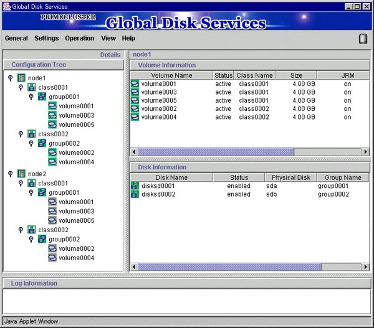The height and width of the screenshot is (328, 374).
Task: Collapse class0001 under node1
Action: (x=21, y=87)
